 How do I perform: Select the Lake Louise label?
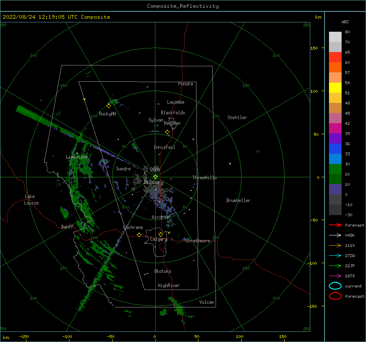coord(31,200)
